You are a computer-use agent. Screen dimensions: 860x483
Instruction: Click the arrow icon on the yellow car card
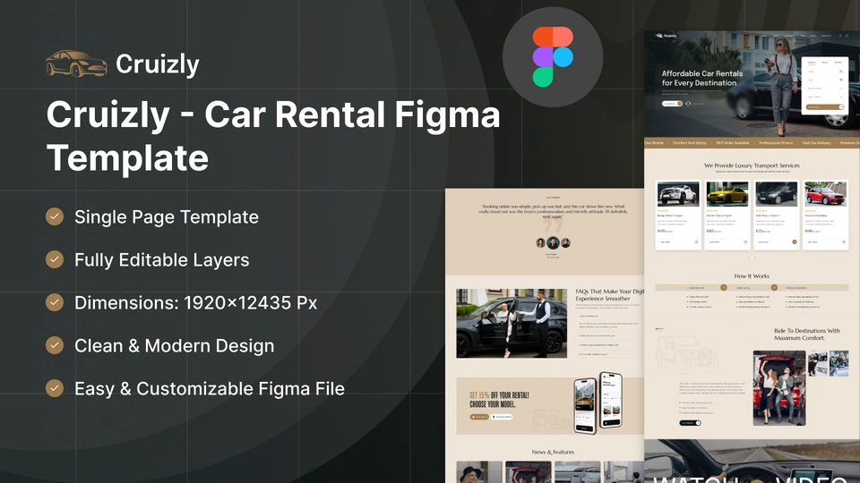(x=745, y=241)
